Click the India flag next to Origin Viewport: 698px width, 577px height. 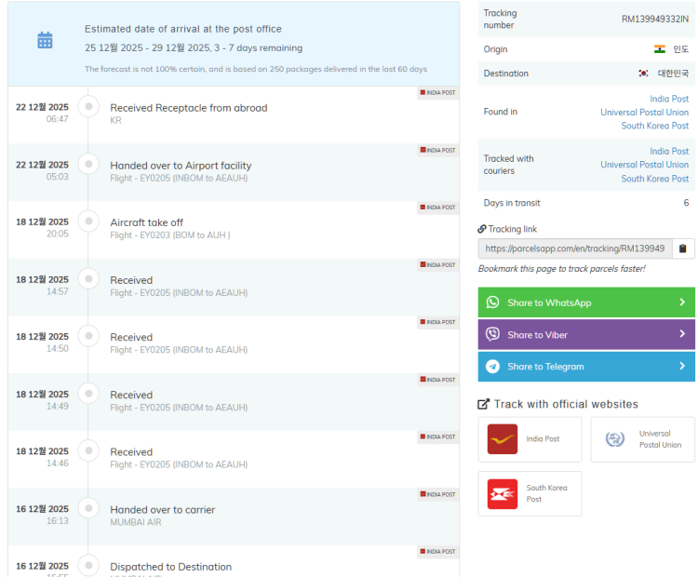(x=660, y=49)
